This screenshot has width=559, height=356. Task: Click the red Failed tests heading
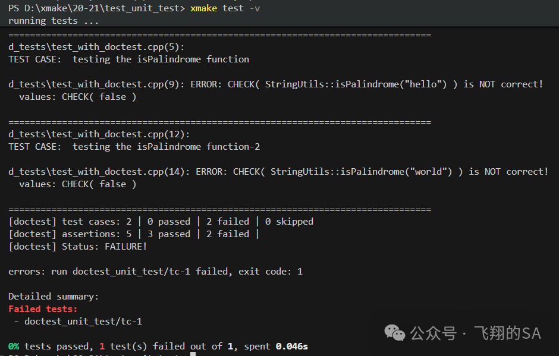(43, 309)
